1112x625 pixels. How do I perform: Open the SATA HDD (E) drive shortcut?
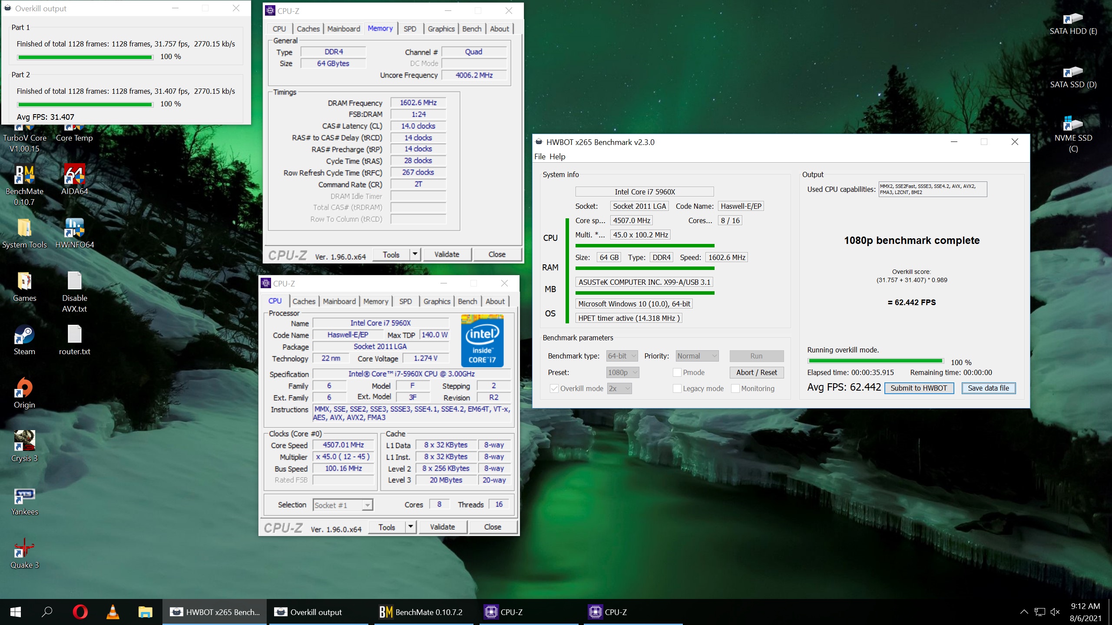pyautogui.click(x=1073, y=23)
